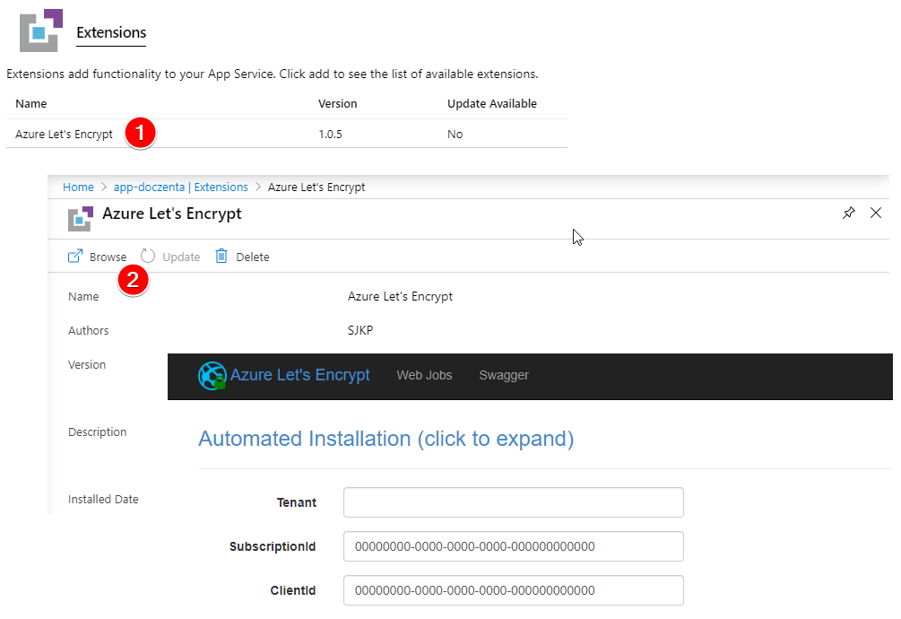The height and width of the screenshot is (619, 901).
Task: Pin the Azure Let's Encrypt blade
Action: pyautogui.click(x=849, y=214)
